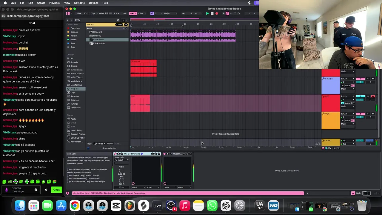Open Drums in the Library
Screen dimensions: 382x215
click(74, 66)
